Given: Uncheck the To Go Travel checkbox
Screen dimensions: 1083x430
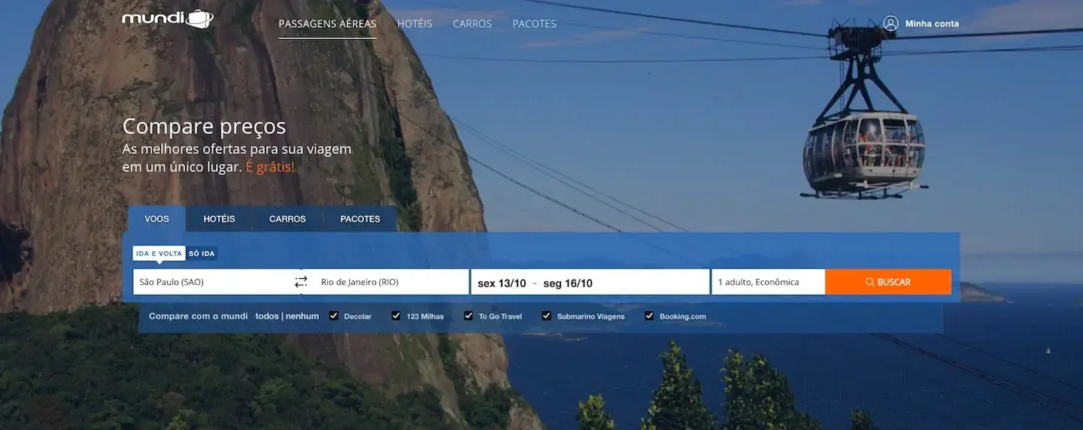Looking at the screenshot, I should click(469, 316).
